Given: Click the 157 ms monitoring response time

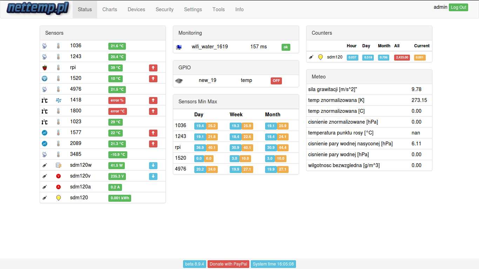Looking at the screenshot, I should 258,47.
